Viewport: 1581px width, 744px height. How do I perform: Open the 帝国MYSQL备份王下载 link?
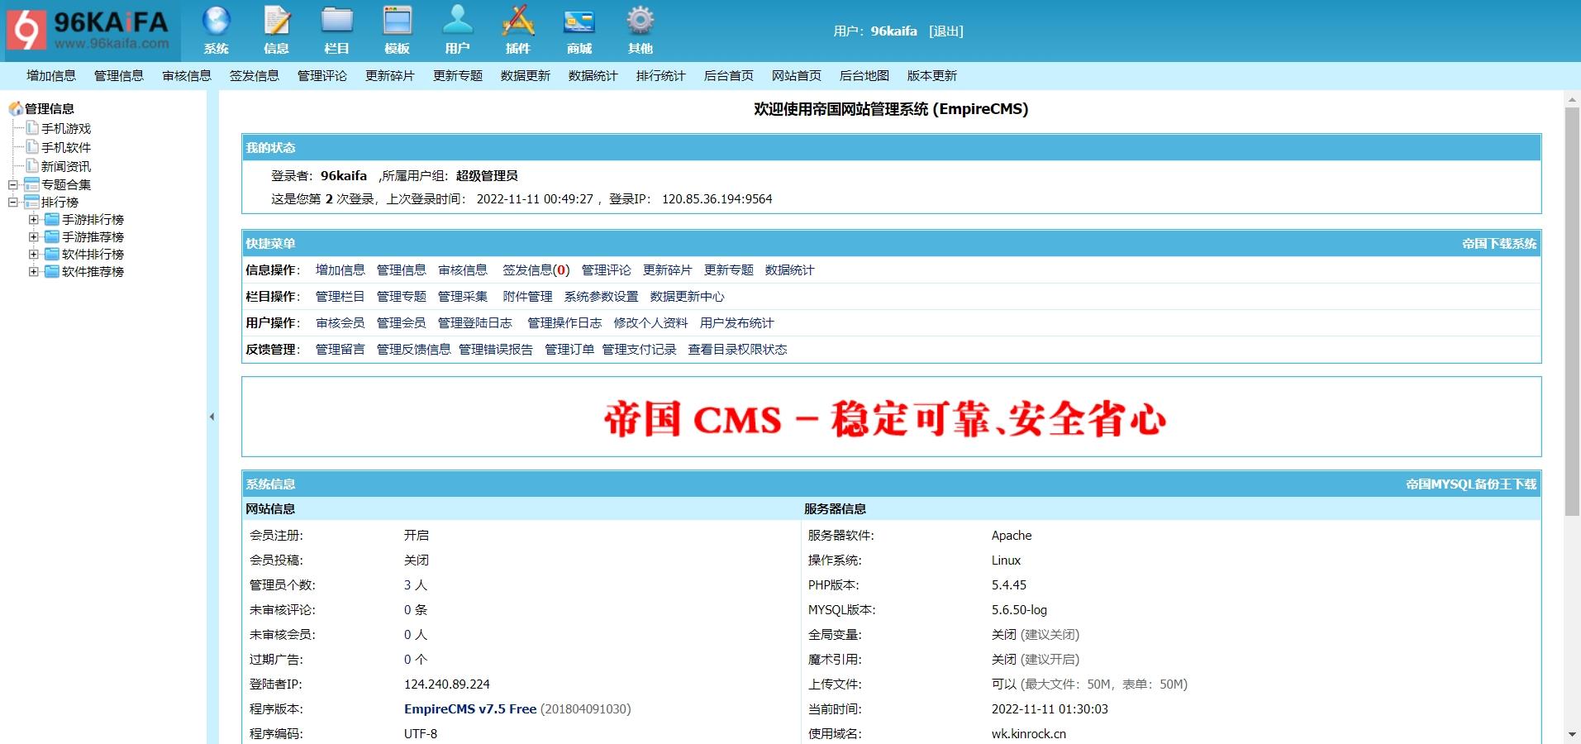[x=1471, y=484]
